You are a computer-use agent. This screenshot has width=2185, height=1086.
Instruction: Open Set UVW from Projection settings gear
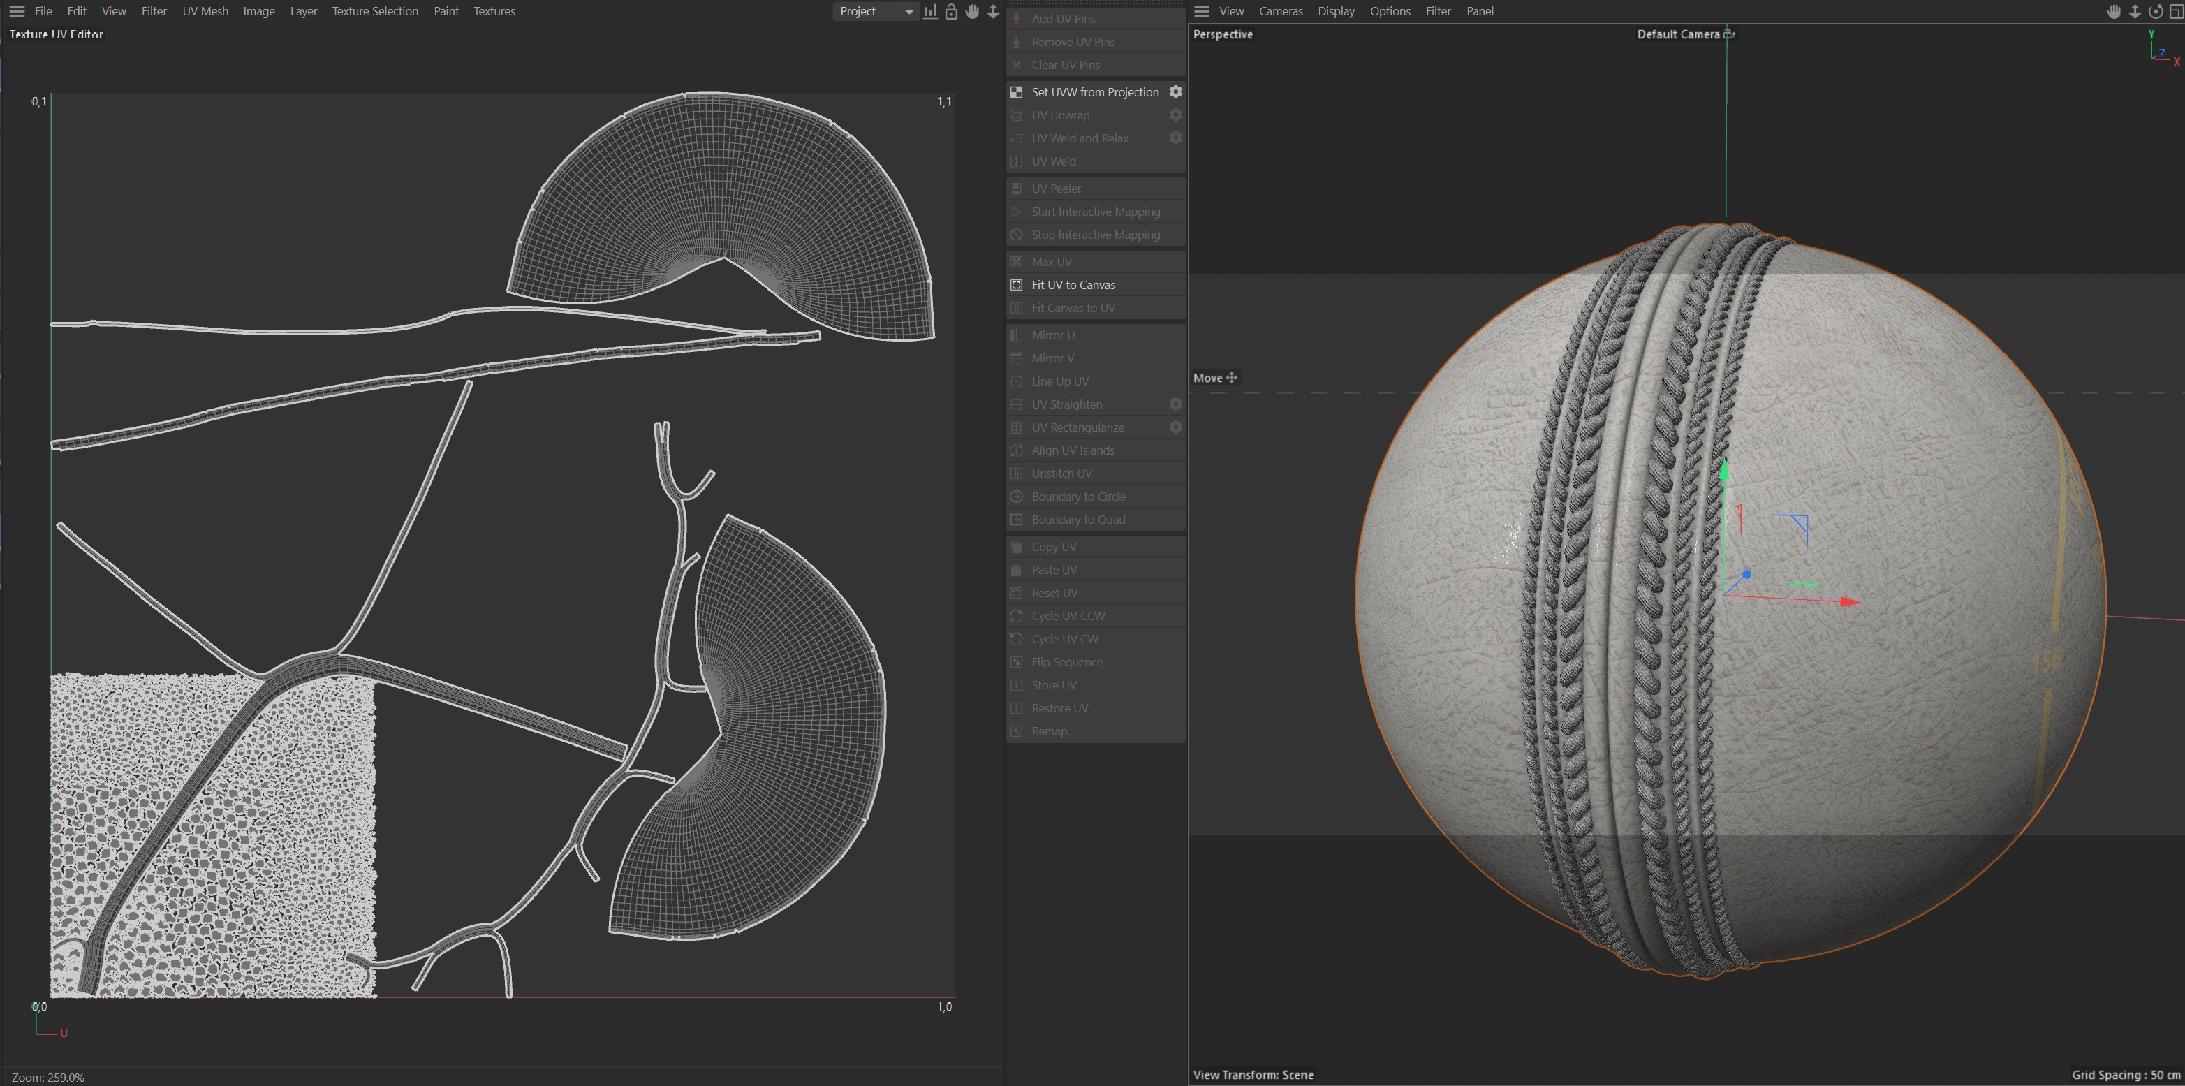[x=1176, y=91]
